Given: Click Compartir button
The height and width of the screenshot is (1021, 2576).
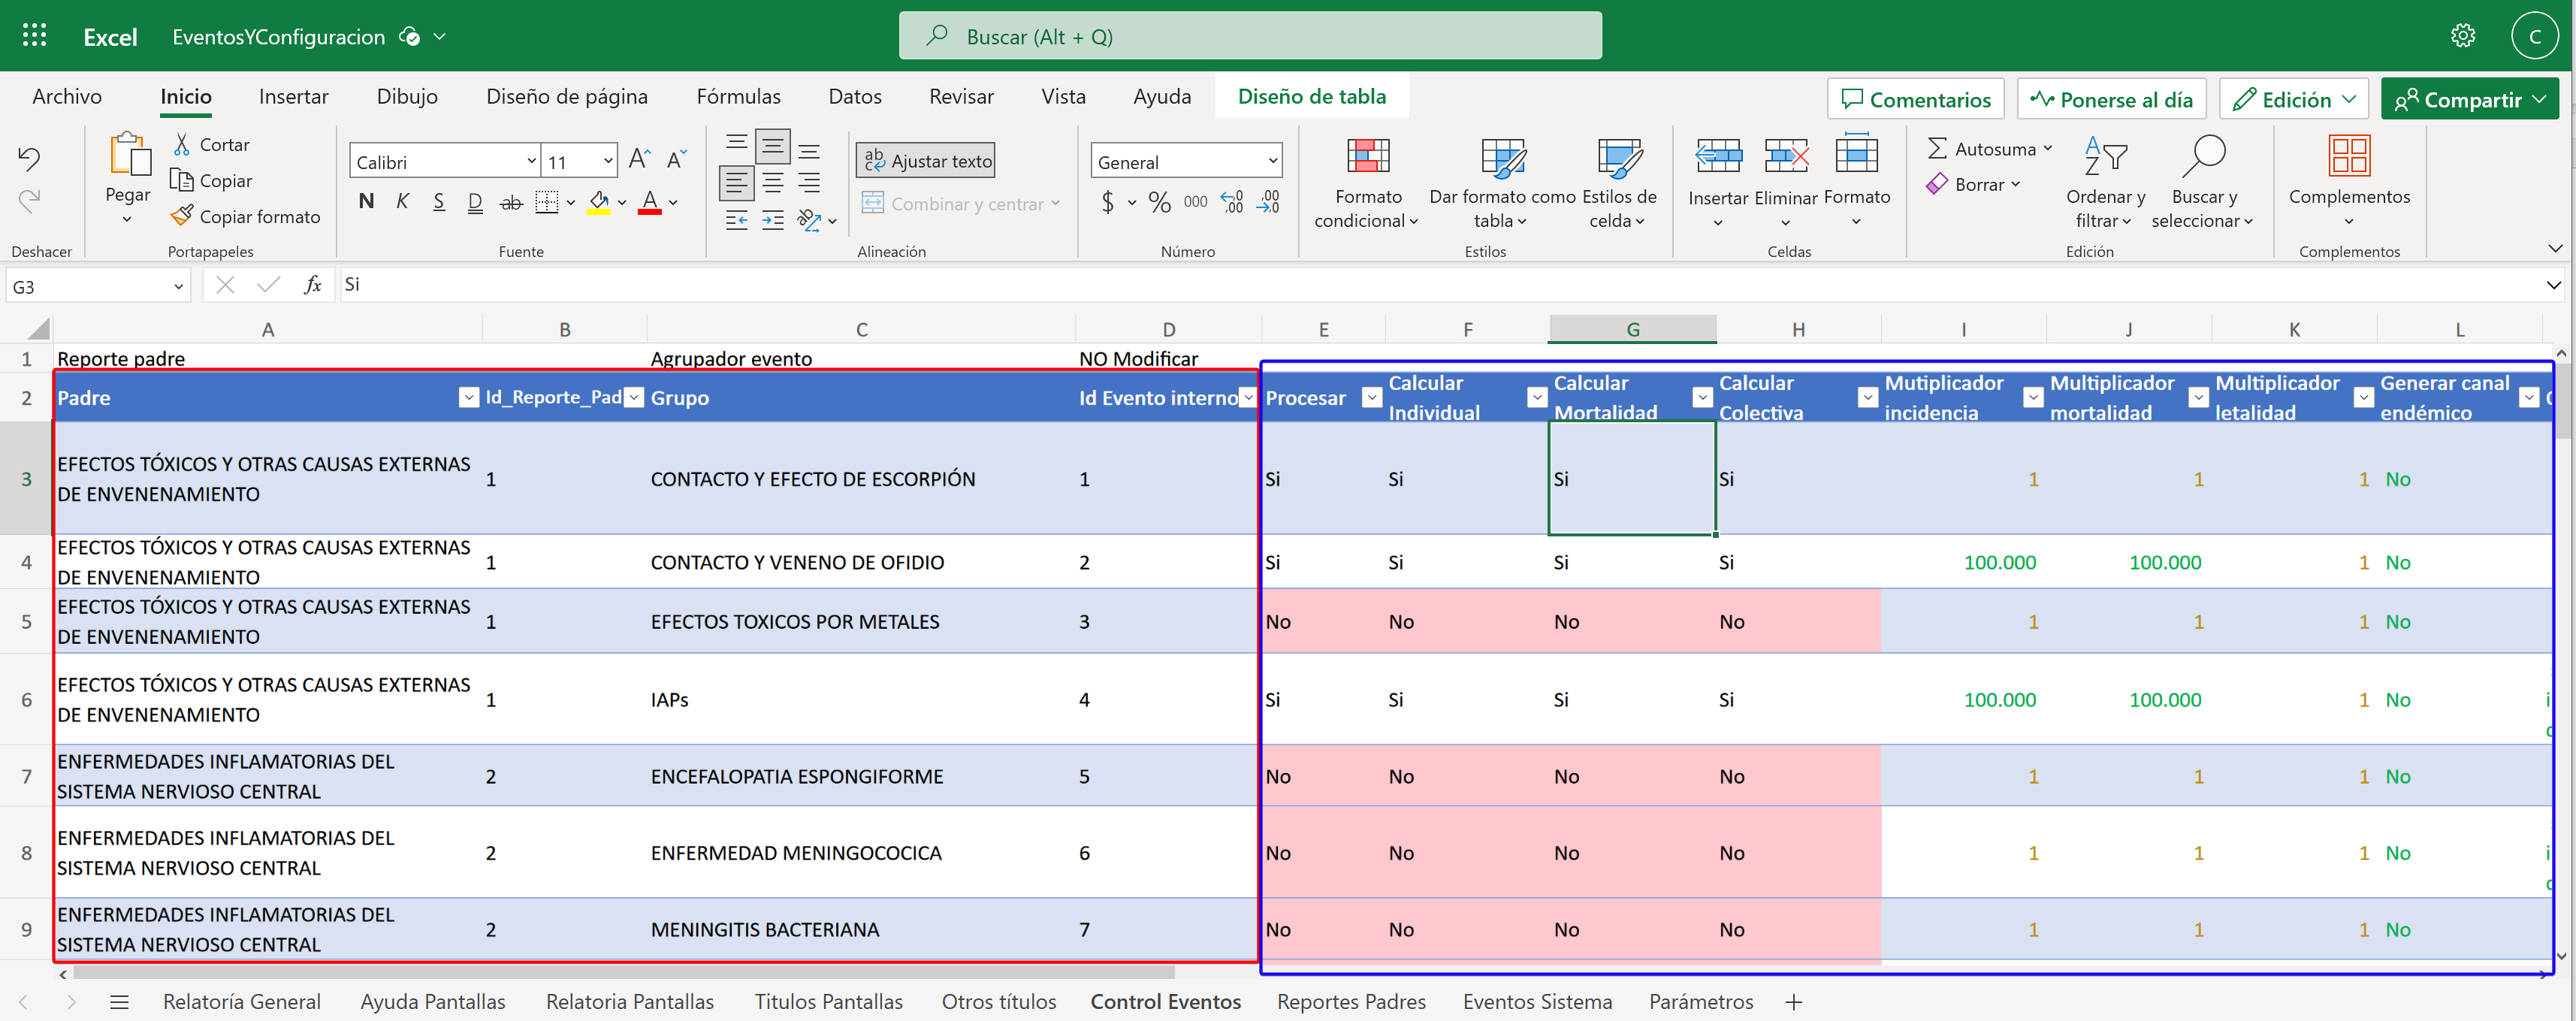Looking at the screenshot, I should (x=2470, y=99).
